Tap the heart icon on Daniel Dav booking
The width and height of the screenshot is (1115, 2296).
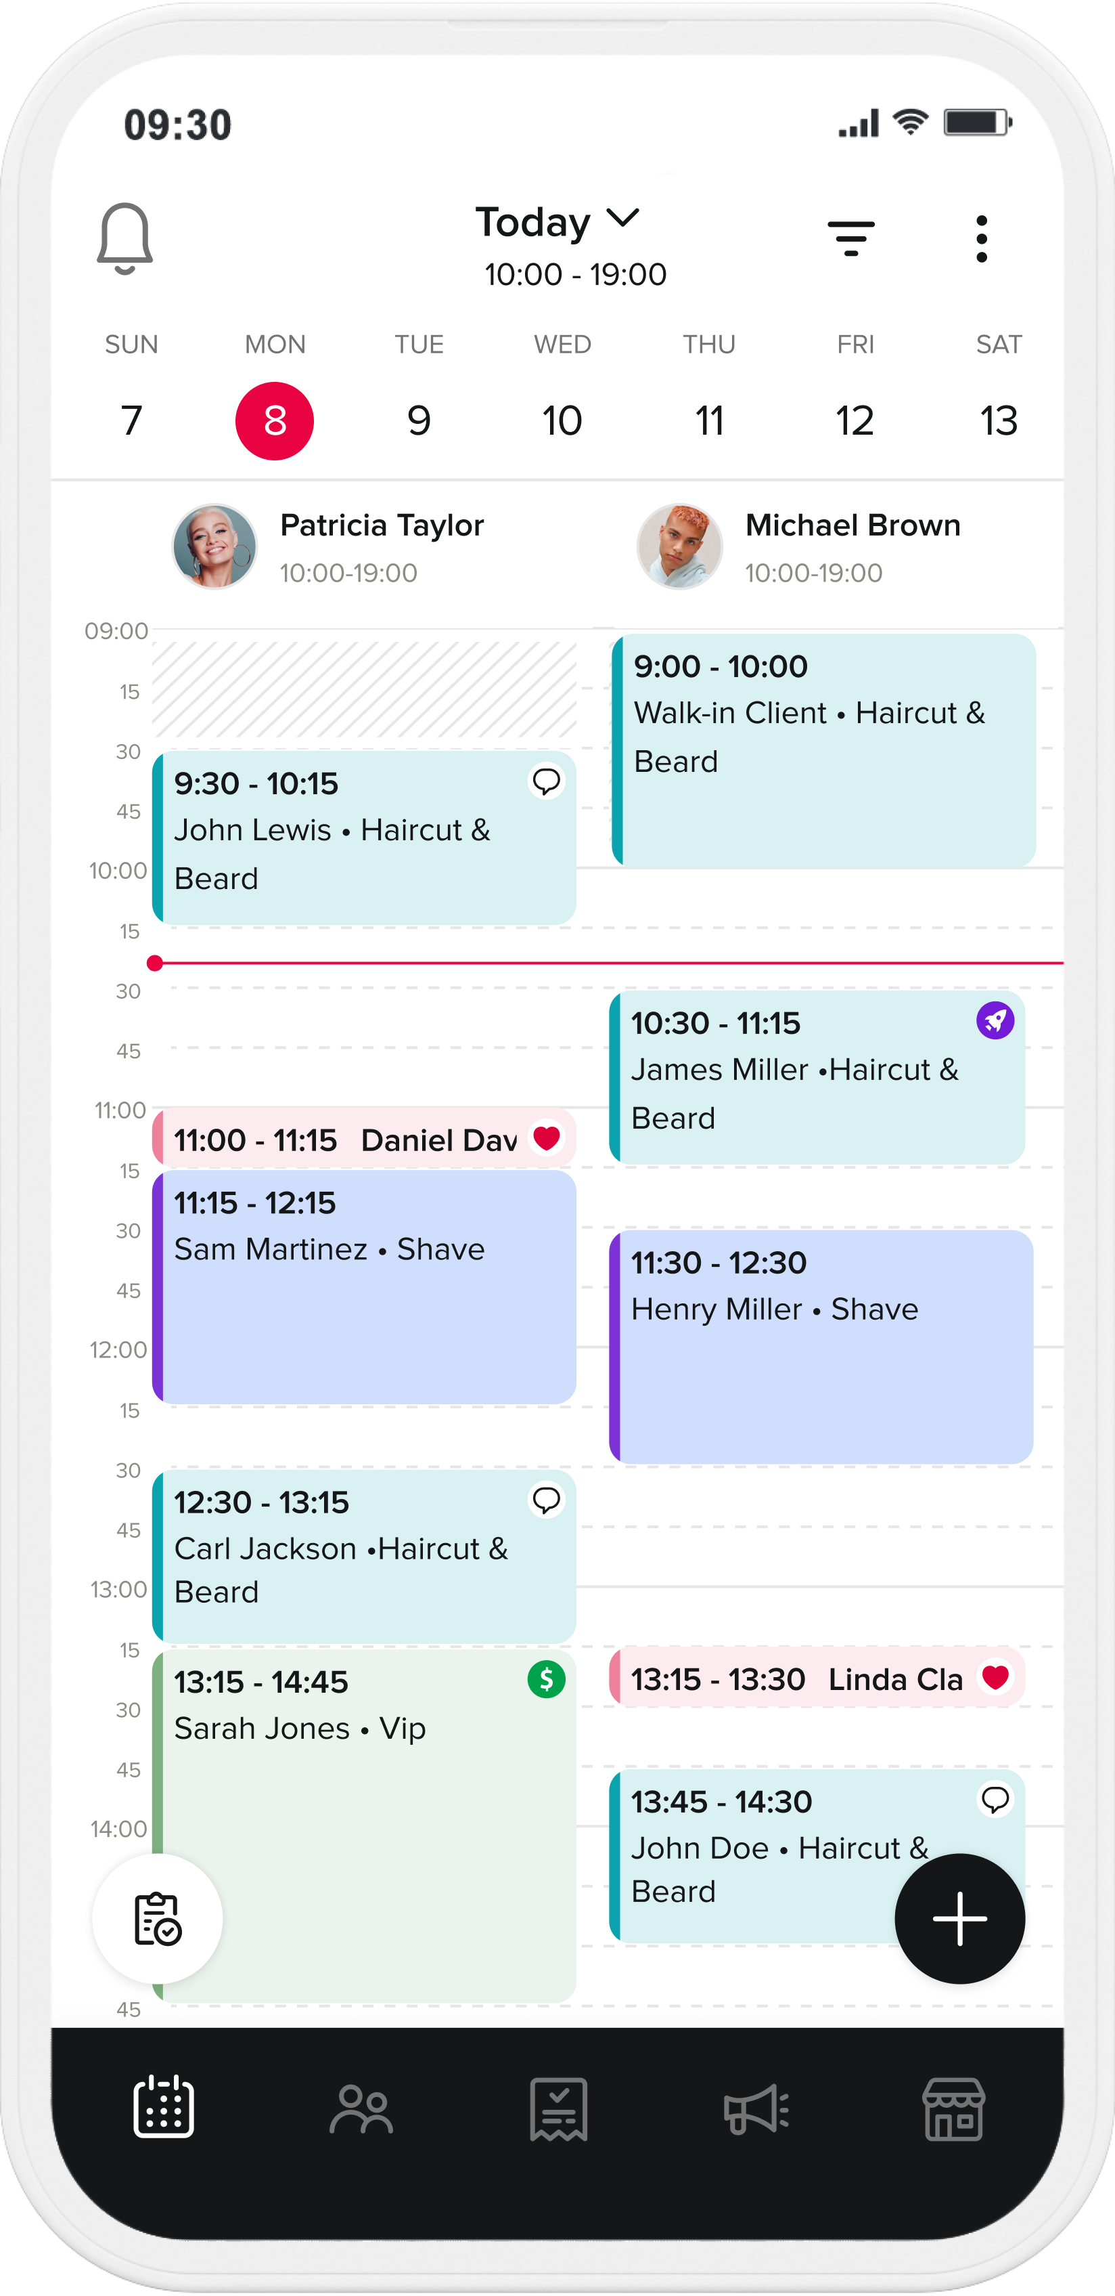[x=546, y=1138]
